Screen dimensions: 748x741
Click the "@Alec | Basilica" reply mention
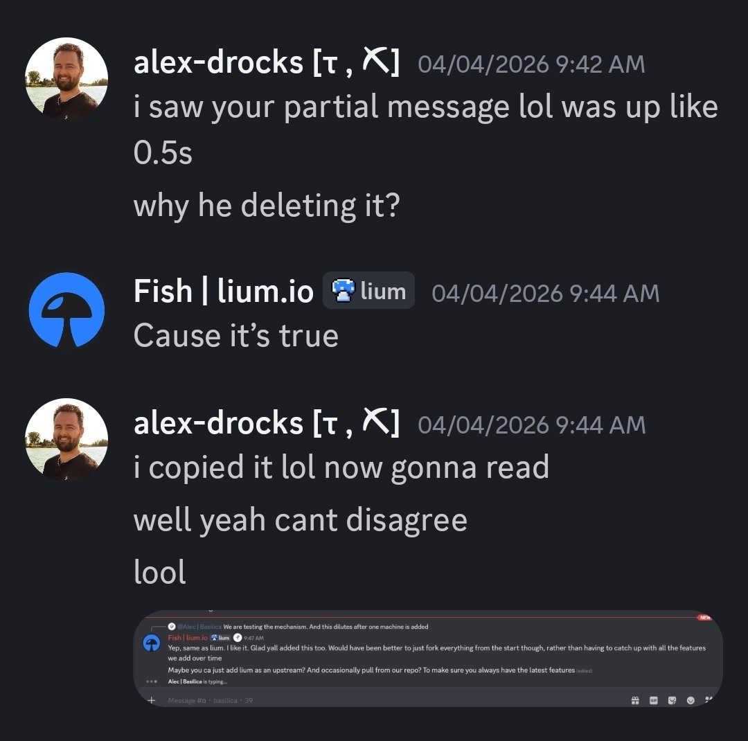click(198, 627)
